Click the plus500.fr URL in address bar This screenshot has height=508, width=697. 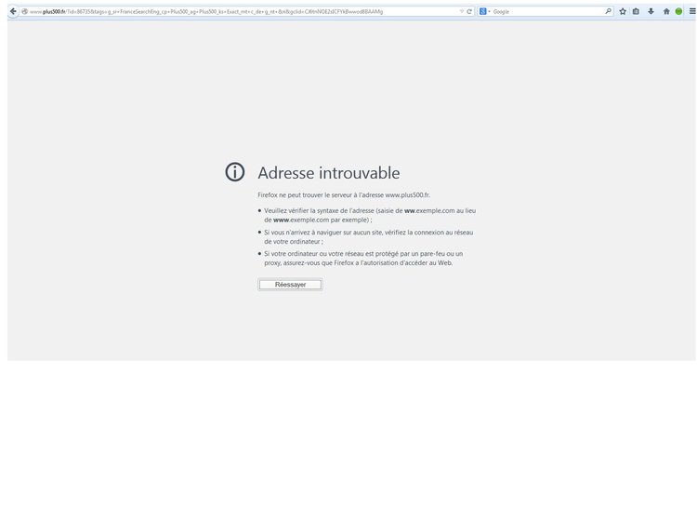tap(206, 11)
